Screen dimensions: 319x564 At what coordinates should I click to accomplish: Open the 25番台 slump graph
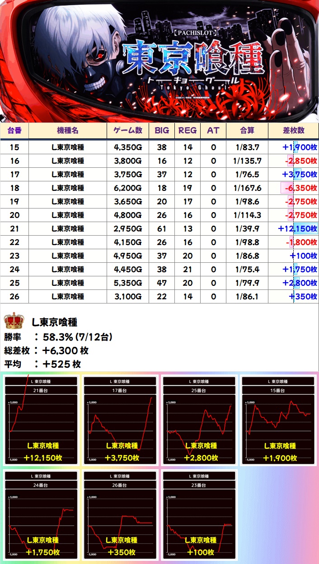pyautogui.click(x=199, y=421)
